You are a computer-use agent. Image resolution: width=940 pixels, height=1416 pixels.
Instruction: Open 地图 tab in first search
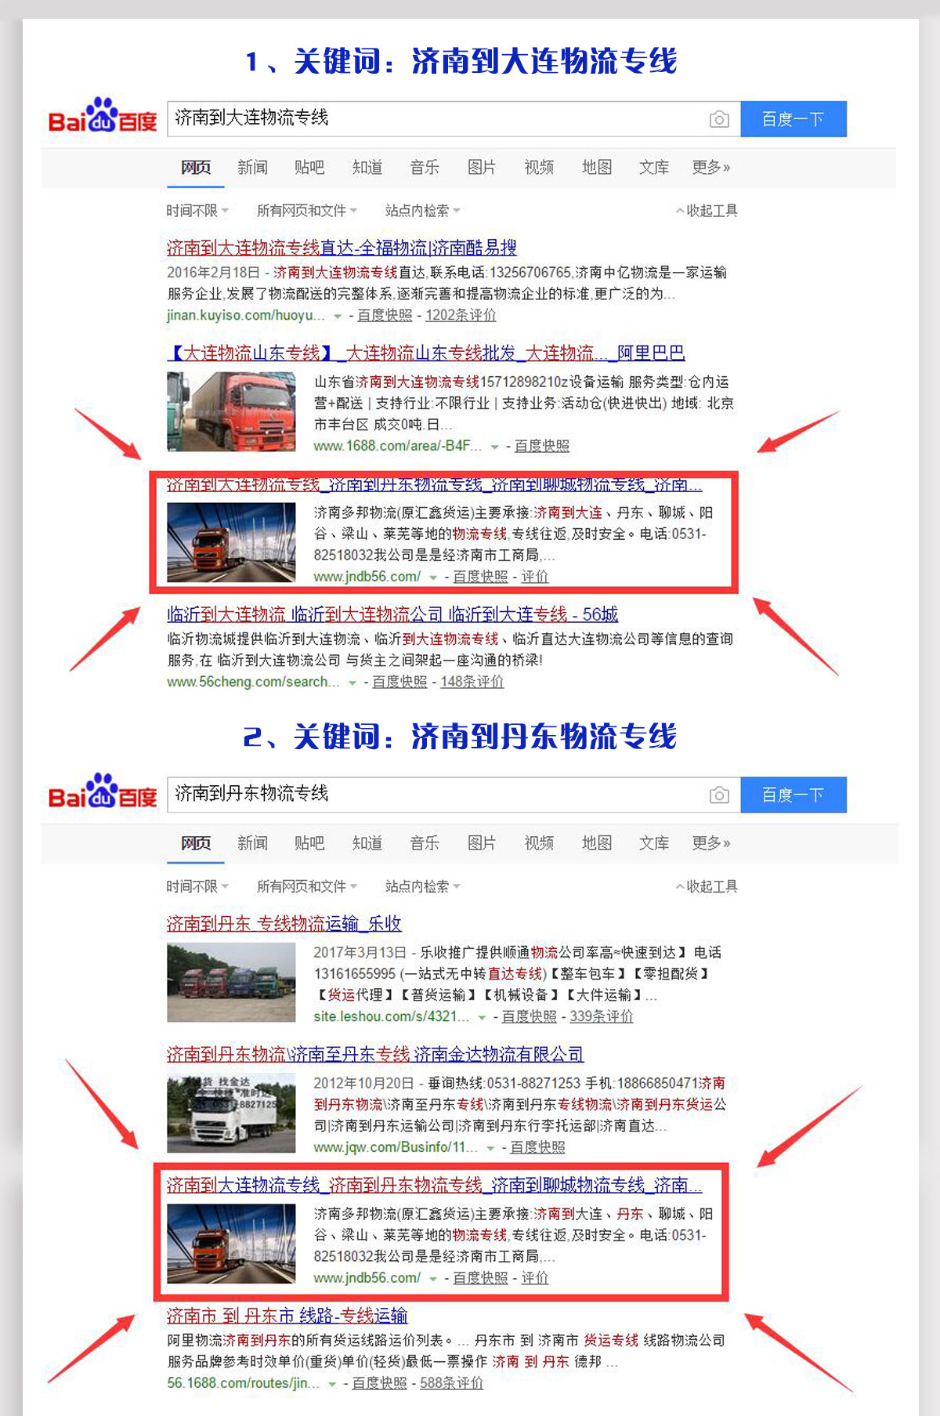pos(596,167)
